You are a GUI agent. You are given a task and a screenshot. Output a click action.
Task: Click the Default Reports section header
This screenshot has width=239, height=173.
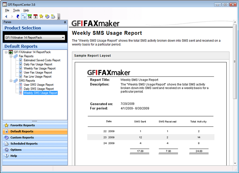(35, 46)
